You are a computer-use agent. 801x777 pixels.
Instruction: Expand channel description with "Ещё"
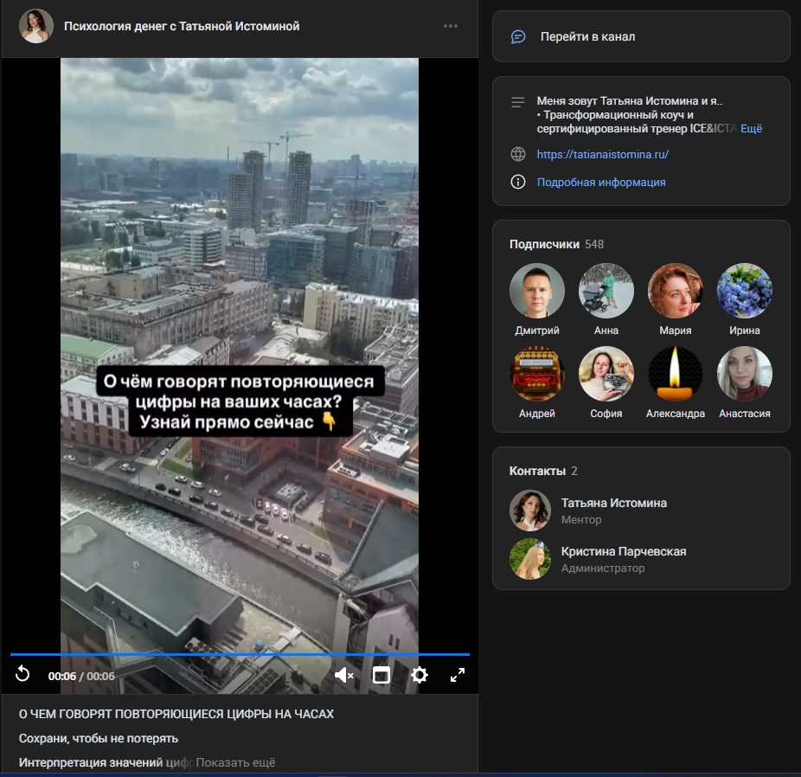[751, 128]
